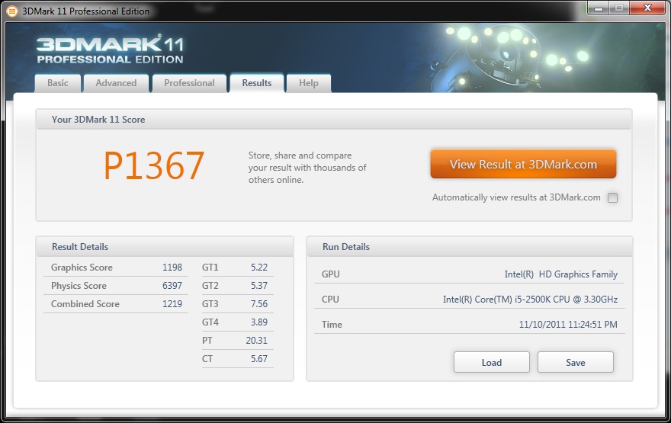Click the GT2 result 5.37
Screen dimensions: 671x423
pos(259,286)
